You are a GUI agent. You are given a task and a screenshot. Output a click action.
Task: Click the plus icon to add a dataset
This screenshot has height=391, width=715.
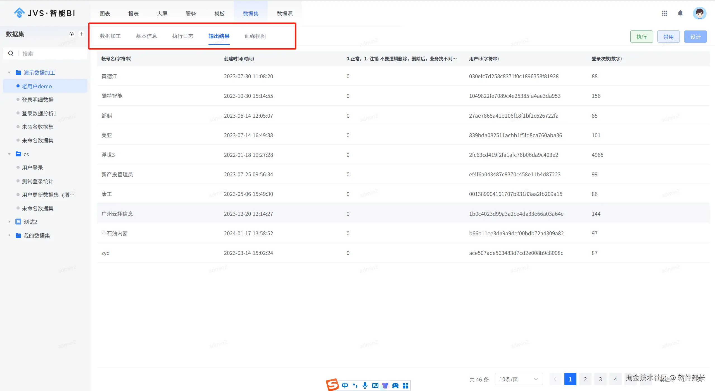(82, 34)
